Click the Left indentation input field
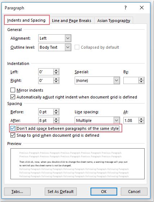 46,72
